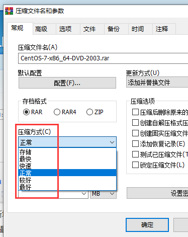
Task: Open the 备份 tab
Action: tap(117, 29)
